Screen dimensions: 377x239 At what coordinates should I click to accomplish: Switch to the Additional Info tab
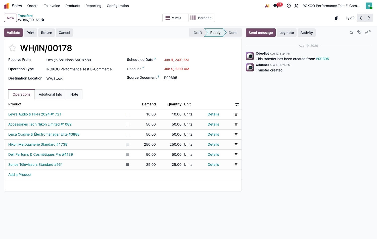pos(50,94)
